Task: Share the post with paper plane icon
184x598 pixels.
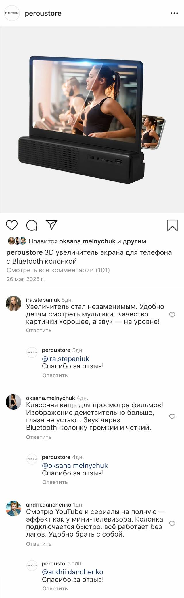Action: pyautogui.click(x=52, y=225)
